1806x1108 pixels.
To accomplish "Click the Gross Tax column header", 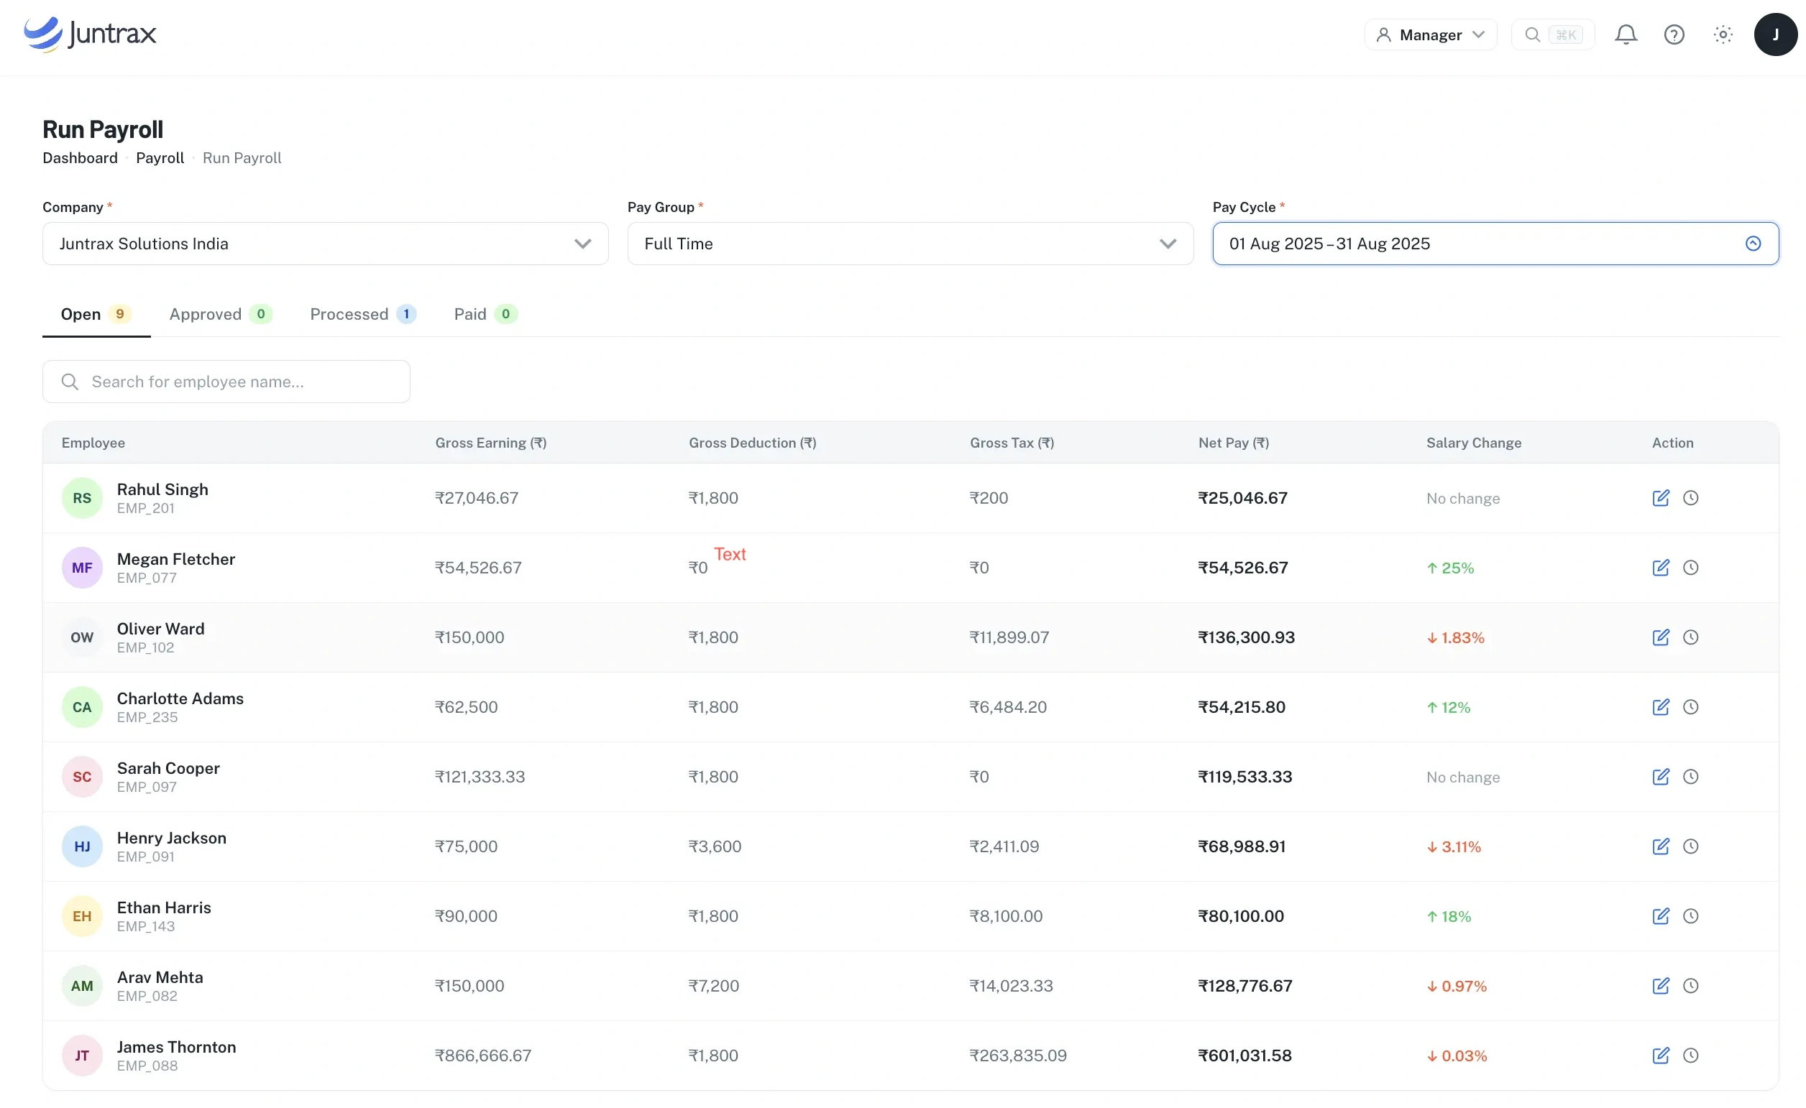I will click(1011, 443).
